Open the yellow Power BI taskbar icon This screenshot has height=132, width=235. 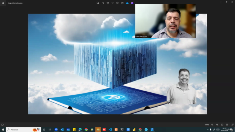[x=134, y=129]
